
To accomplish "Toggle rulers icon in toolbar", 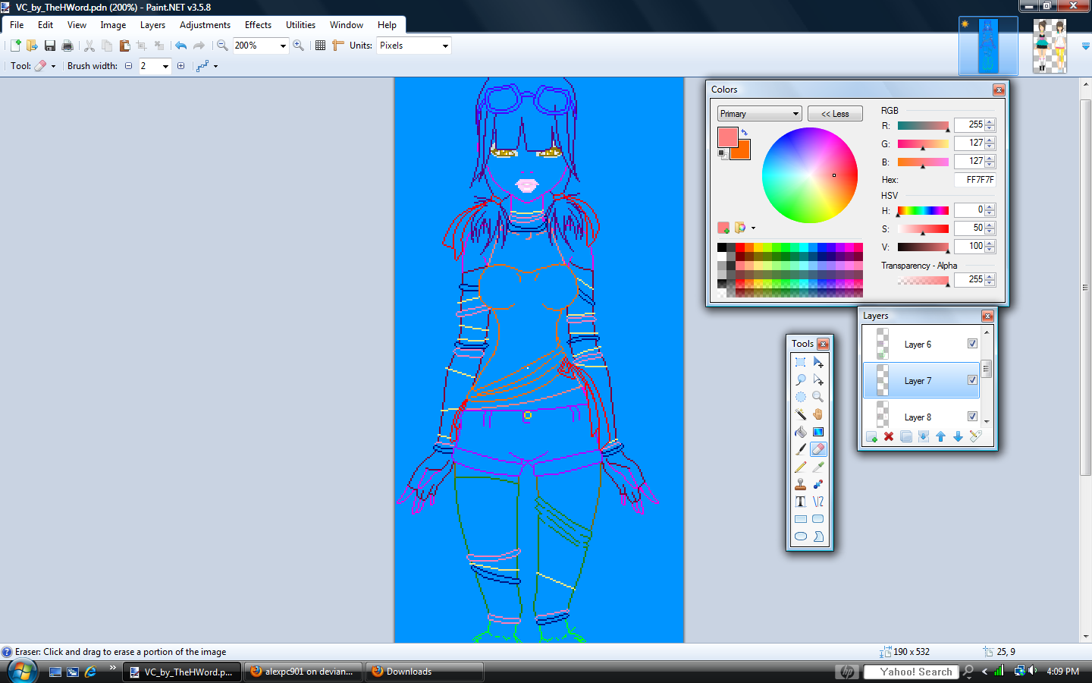I will tap(338, 46).
